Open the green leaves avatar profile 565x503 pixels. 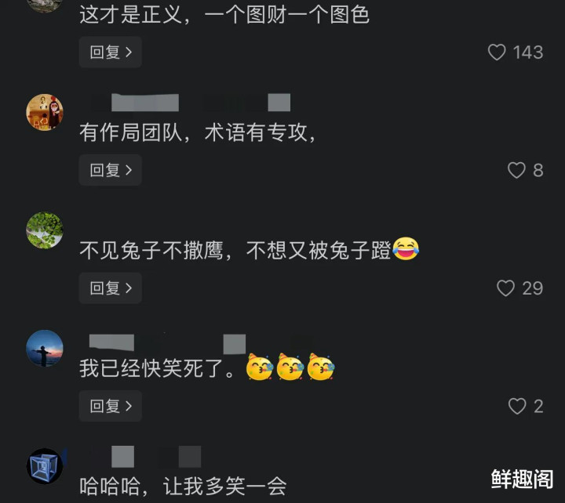click(x=45, y=230)
